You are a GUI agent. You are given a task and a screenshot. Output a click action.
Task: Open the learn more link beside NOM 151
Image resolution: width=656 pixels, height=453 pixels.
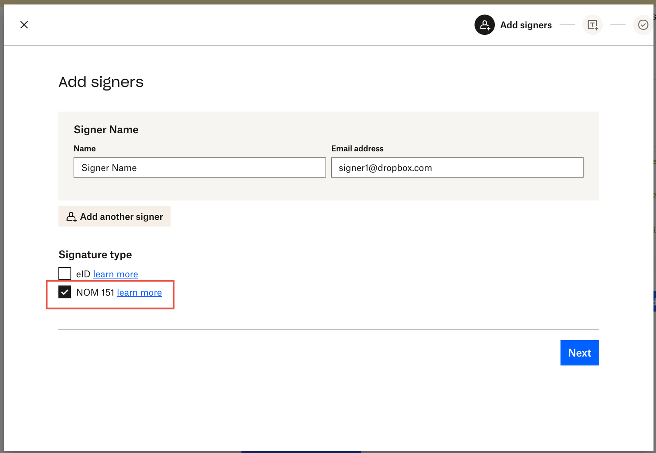139,292
